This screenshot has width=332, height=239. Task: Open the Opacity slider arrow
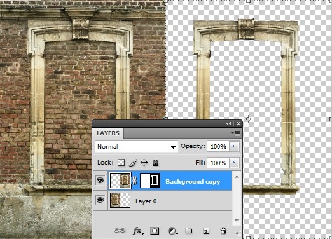[234, 146]
